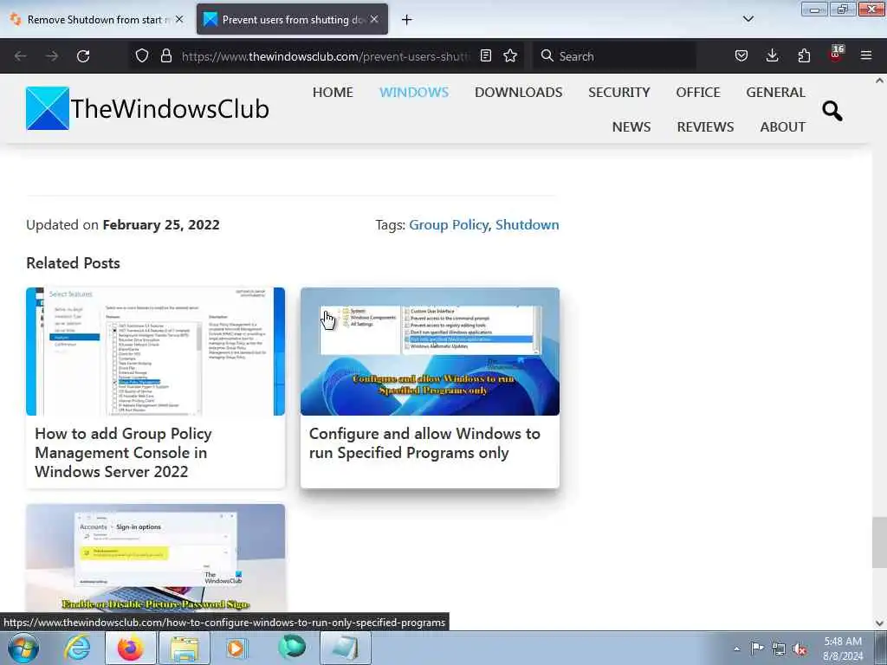The width and height of the screenshot is (887, 665).
Task: Click the Firefox Search box
Action: pos(614,56)
